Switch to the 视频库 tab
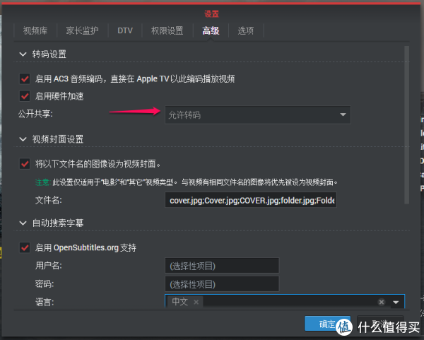Screen dimensions: 424x340 point(35,30)
